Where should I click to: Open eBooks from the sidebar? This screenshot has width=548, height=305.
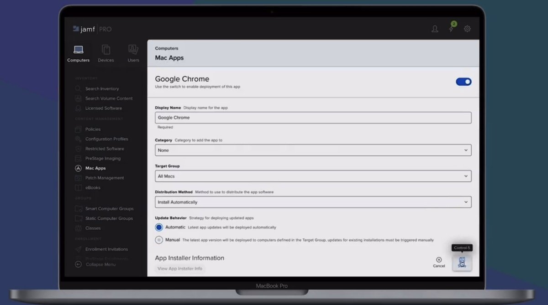(x=93, y=188)
